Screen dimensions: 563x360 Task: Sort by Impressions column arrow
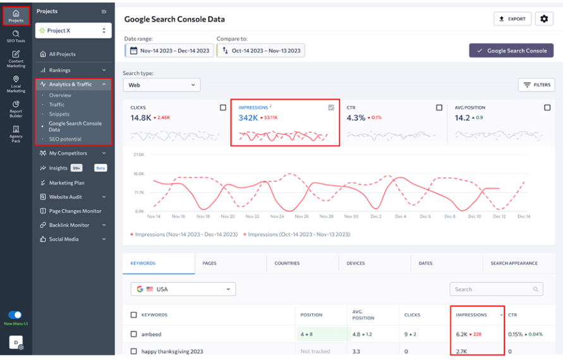[501, 315]
